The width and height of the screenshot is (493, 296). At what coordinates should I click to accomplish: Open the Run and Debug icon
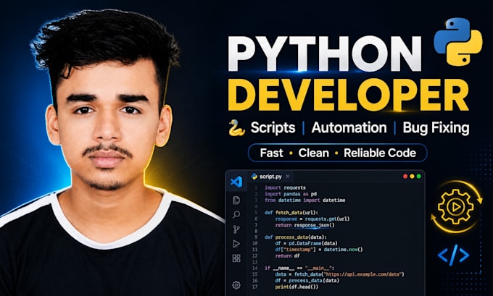coord(236,244)
